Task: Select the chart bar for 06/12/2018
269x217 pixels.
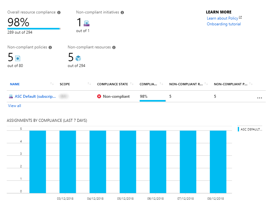Action: tap(158, 160)
